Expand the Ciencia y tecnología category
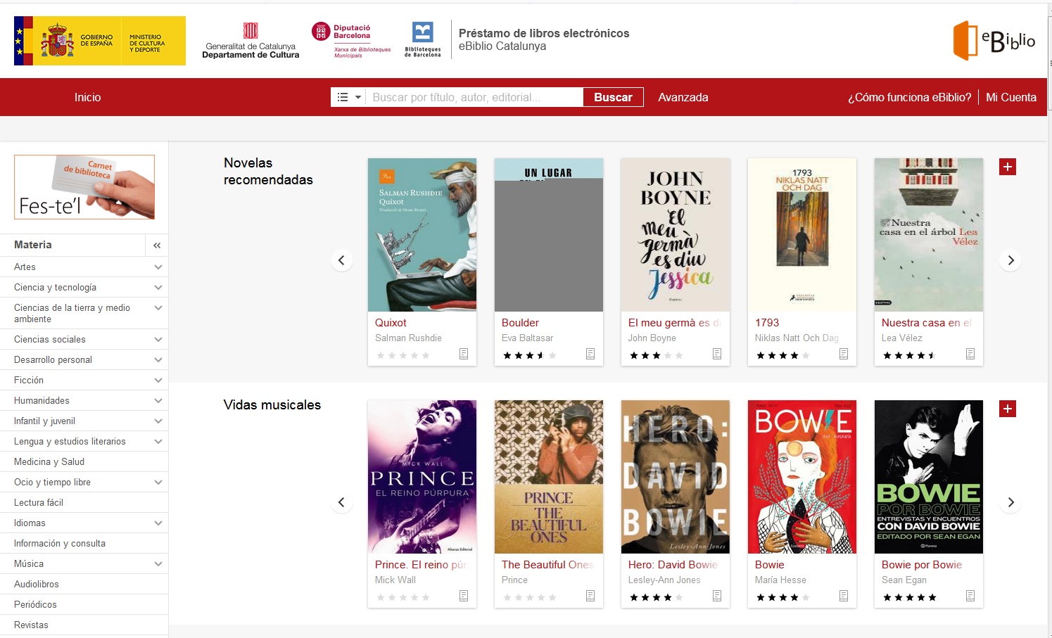This screenshot has height=638, width=1052. [x=158, y=288]
